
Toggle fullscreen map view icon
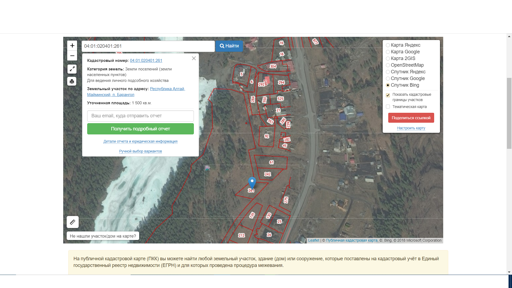(72, 69)
